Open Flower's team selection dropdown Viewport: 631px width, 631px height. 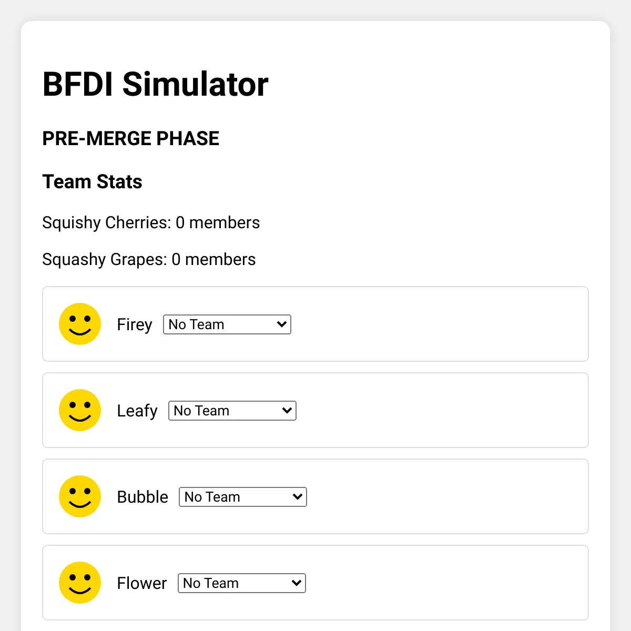[x=241, y=583]
